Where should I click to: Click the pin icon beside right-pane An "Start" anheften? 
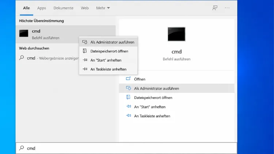tap(129, 106)
